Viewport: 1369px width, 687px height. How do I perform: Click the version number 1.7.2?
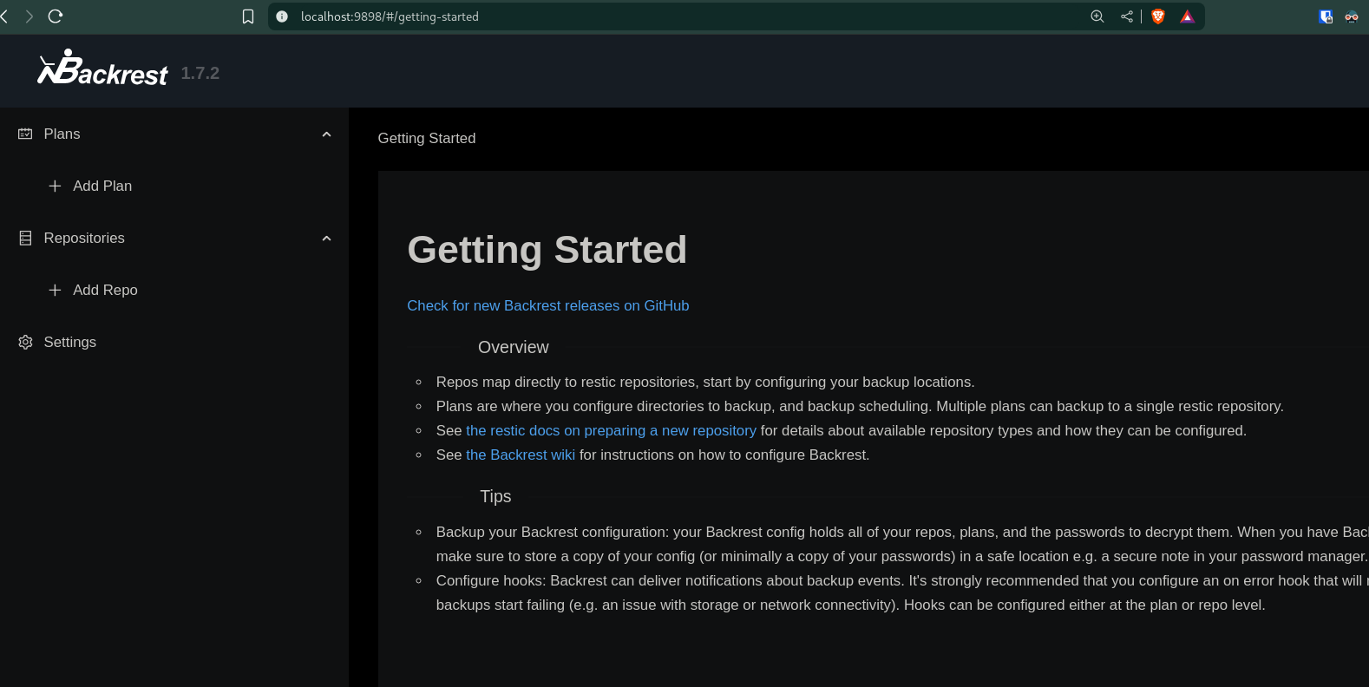pyautogui.click(x=200, y=73)
